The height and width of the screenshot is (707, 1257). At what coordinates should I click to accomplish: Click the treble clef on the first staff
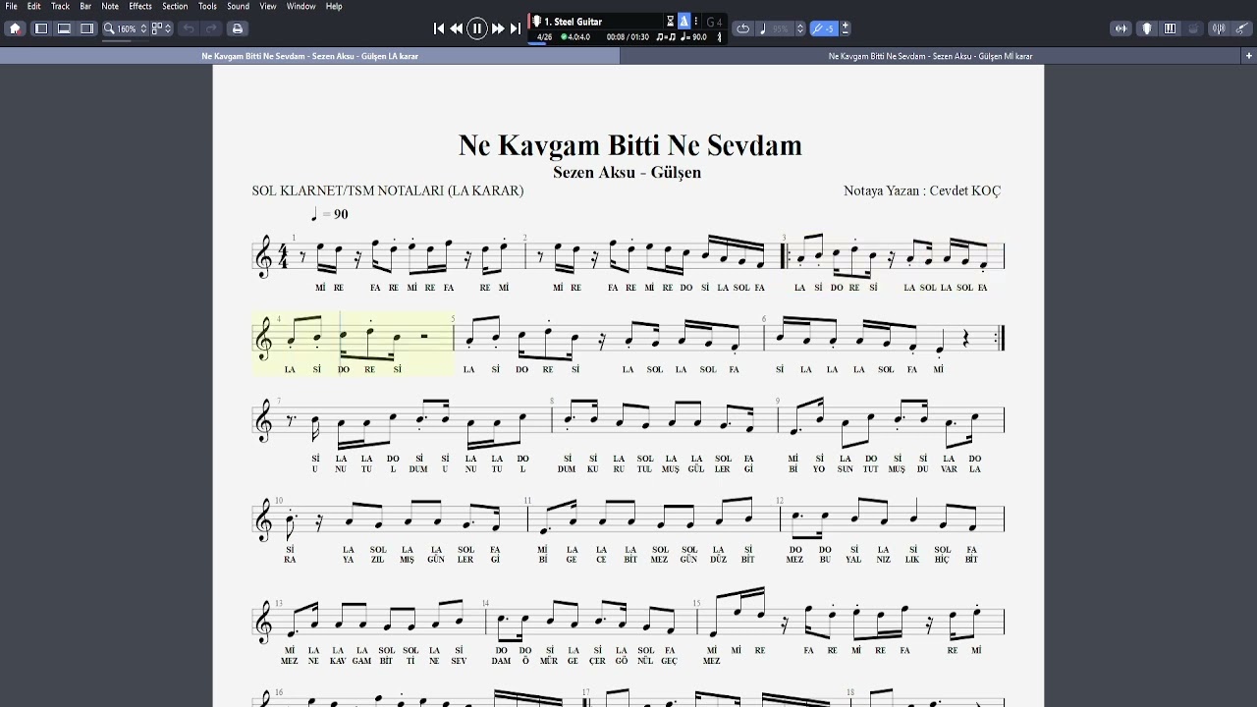click(x=263, y=256)
